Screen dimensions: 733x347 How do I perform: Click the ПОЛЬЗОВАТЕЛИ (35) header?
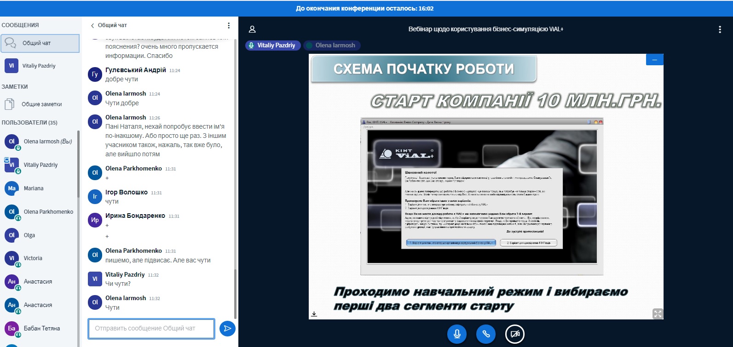[29, 123]
